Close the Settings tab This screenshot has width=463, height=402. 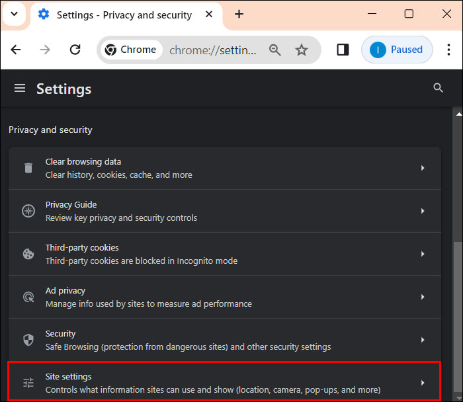point(209,14)
